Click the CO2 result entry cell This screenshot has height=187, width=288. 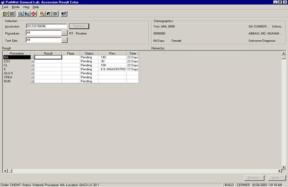coord(48,61)
